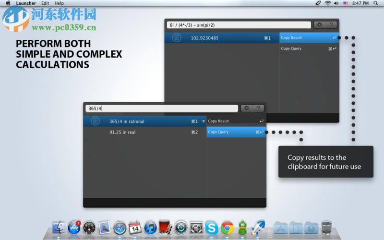Select the 91.25 in real result
The image size is (384, 240).
click(x=145, y=132)
